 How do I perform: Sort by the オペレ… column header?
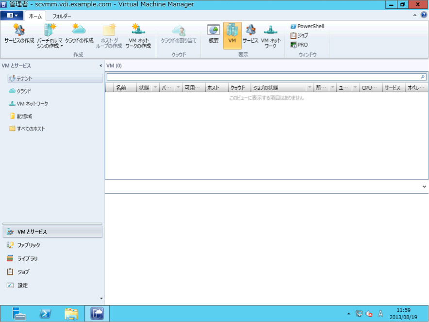pyautogui.click(x=417, y=88)
